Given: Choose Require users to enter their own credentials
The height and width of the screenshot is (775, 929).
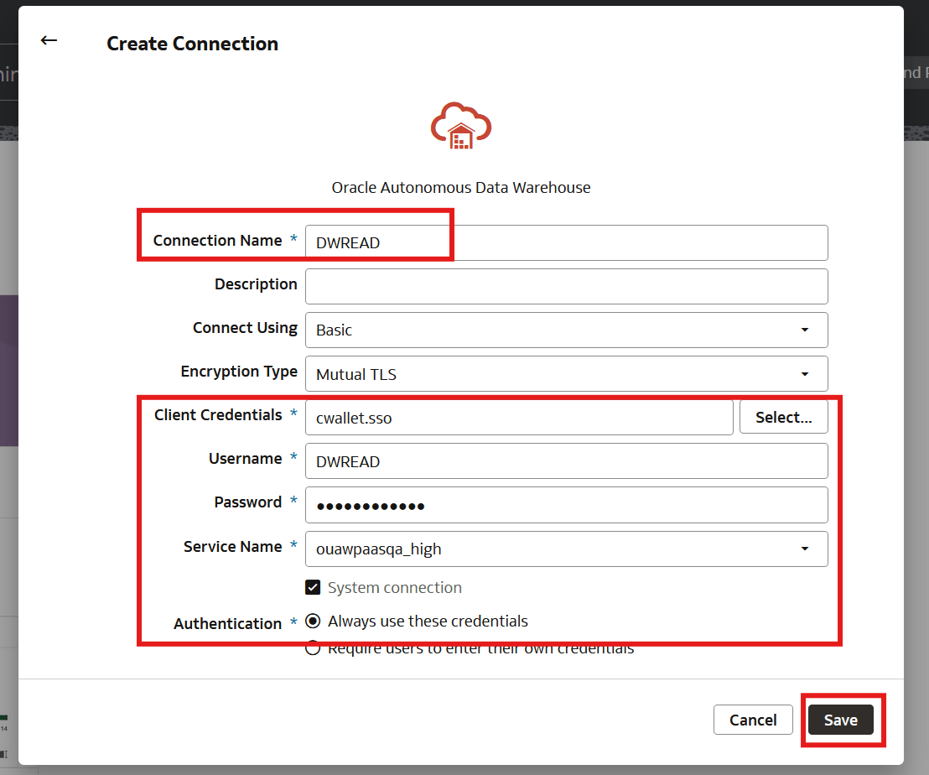Looking at the screenshot, I should click(x=313, y=648).
